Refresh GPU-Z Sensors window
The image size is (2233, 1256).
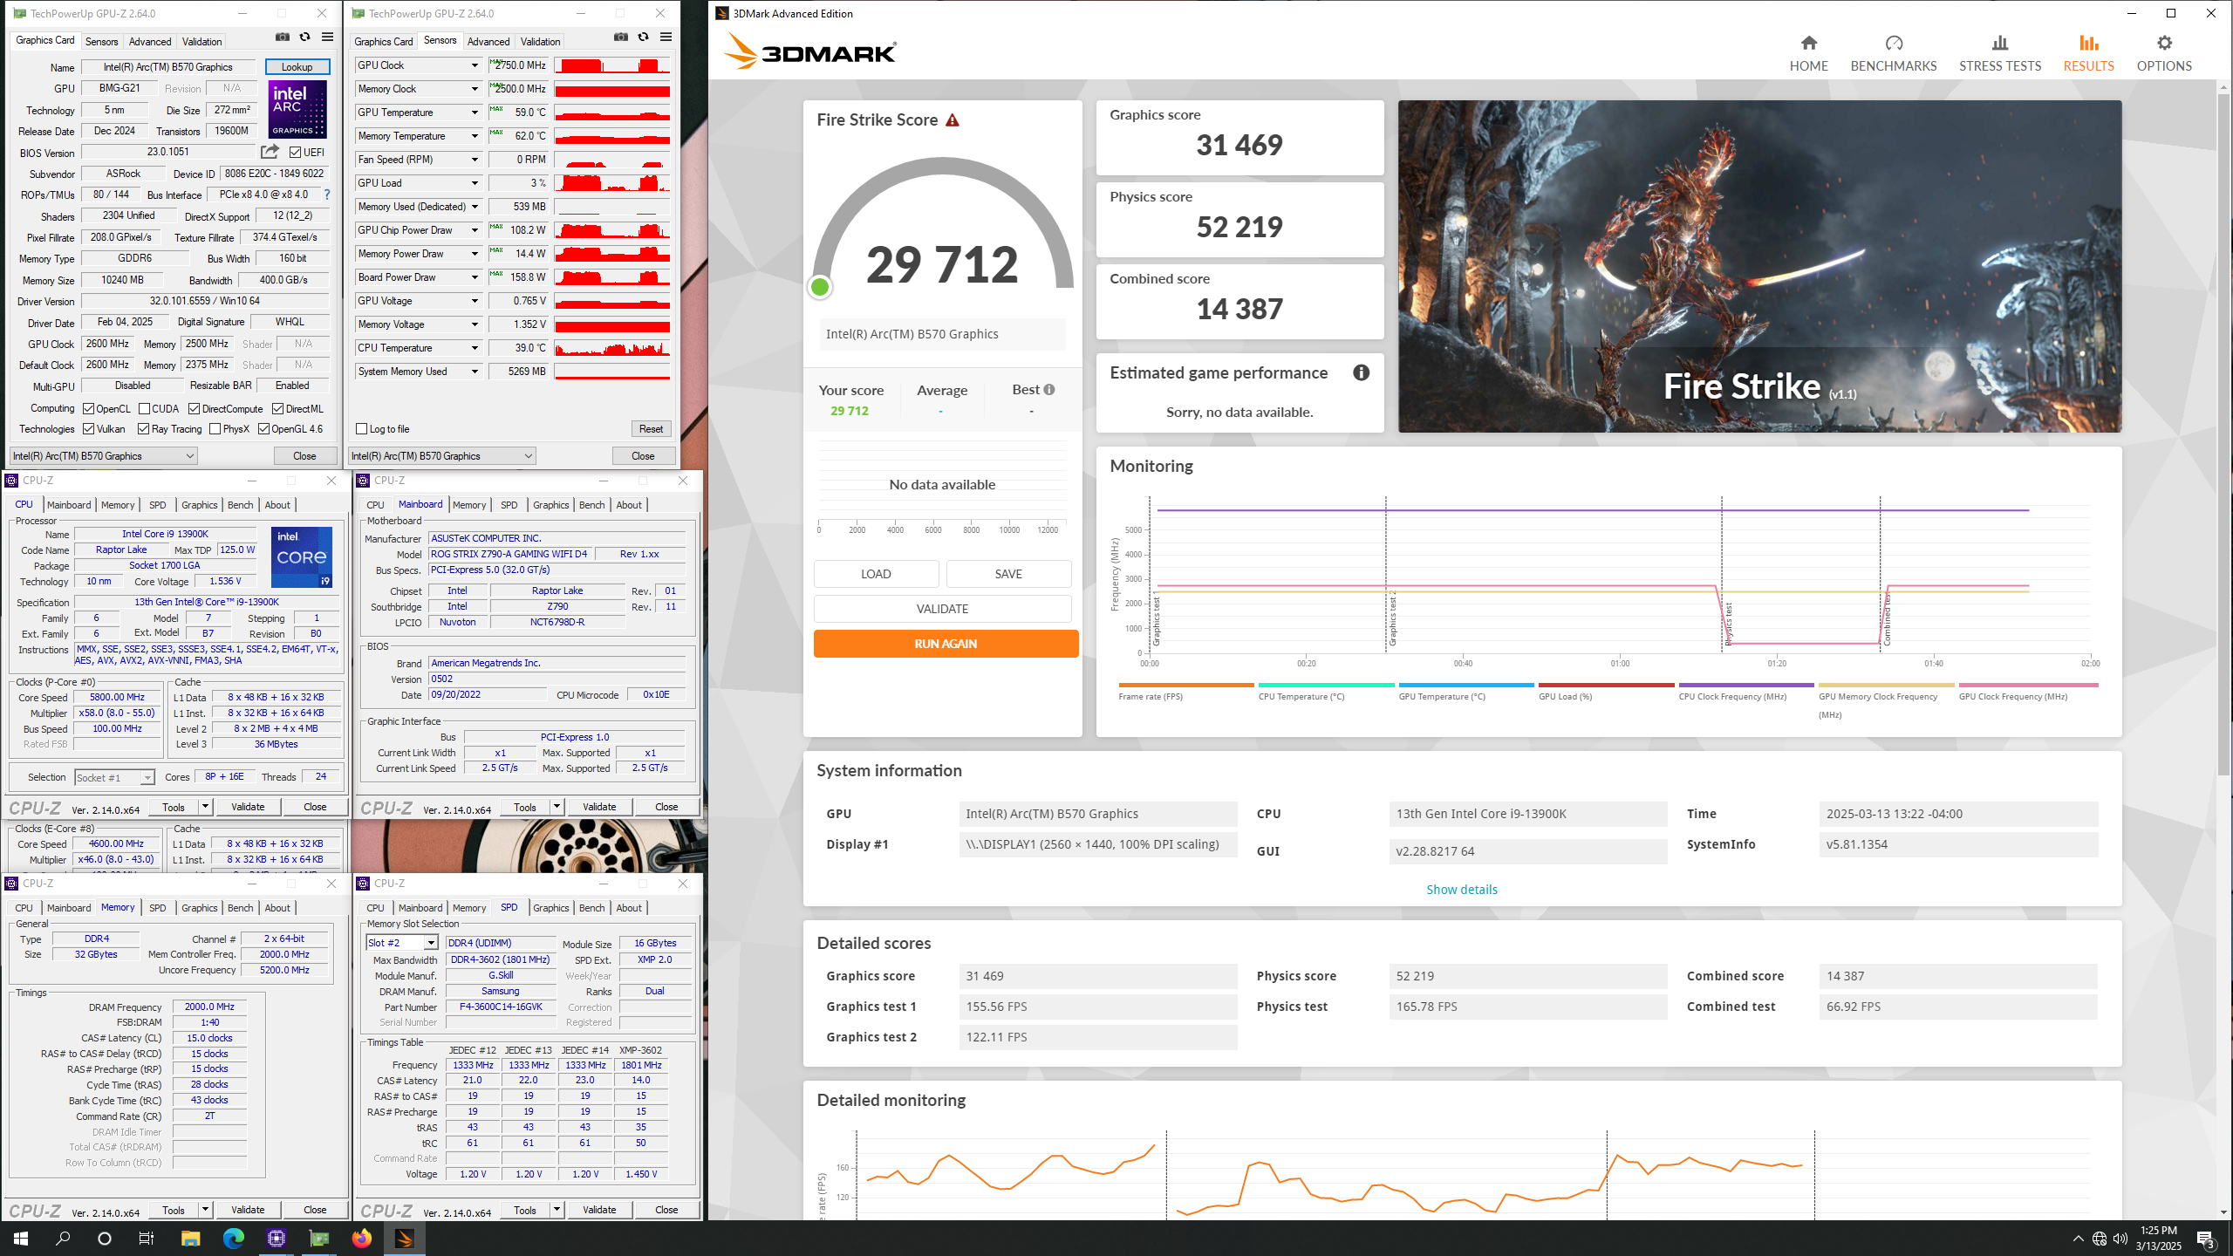click(643, 37)
